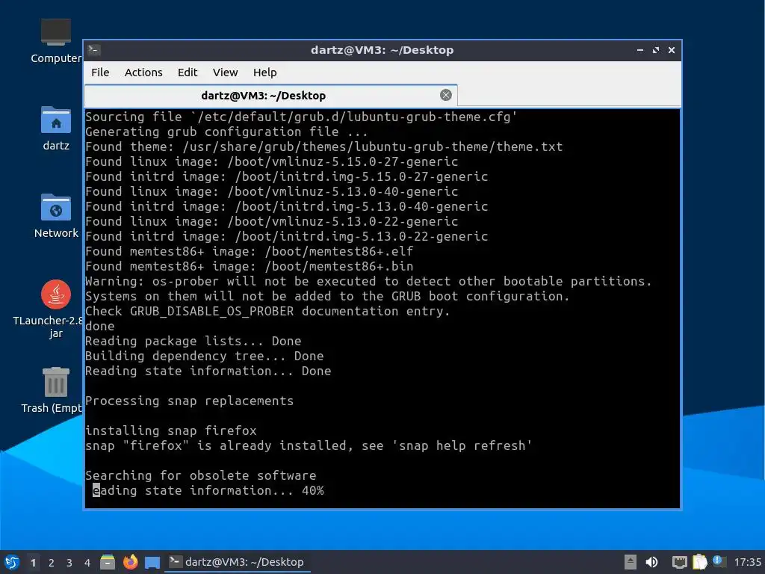
Task: Launch the file manager from the taskbar
Action: [x=108, y=562]
